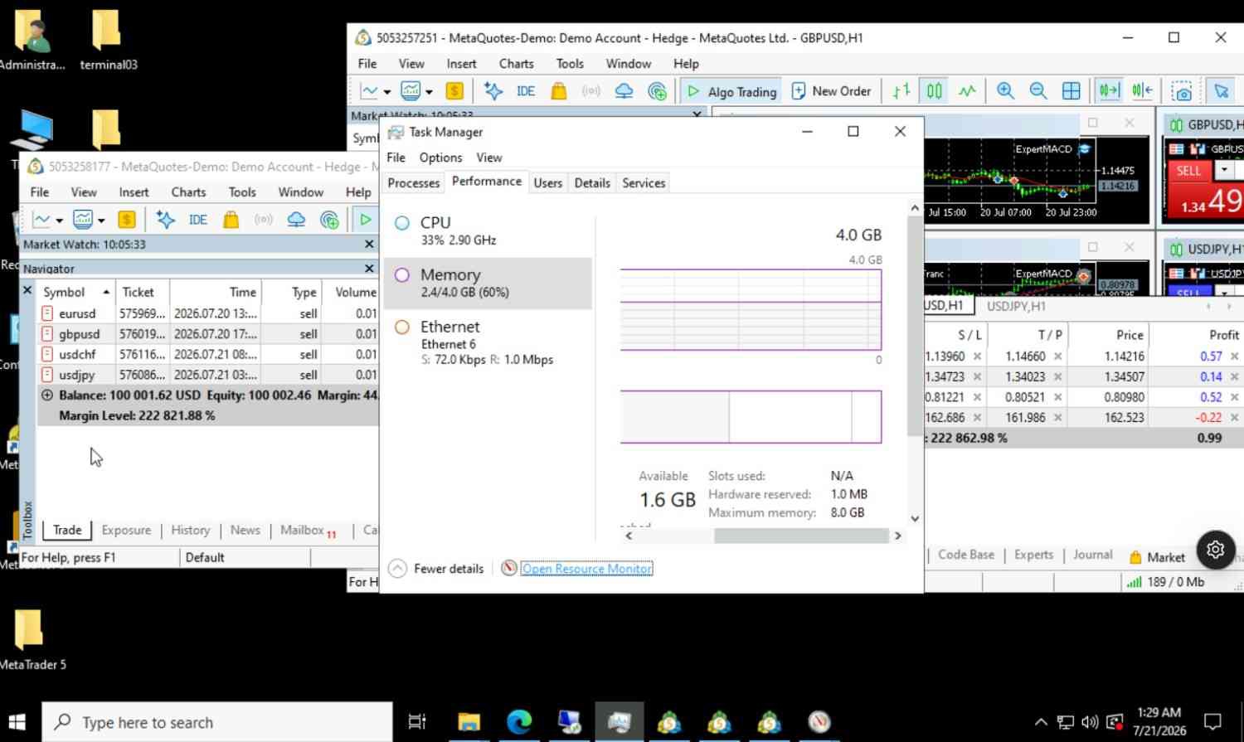Close the Market Watch panel in small window
Viewport: 1244px width, 742px height.
click(369, 245)
